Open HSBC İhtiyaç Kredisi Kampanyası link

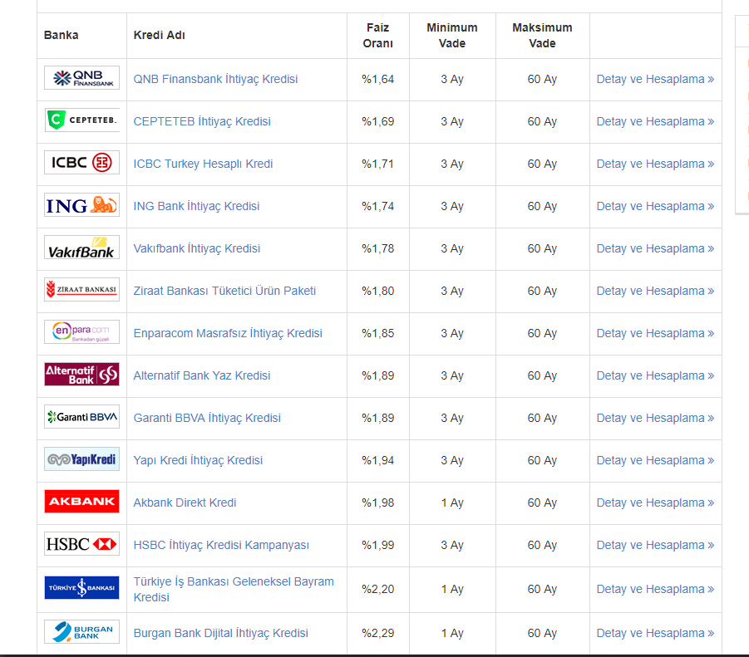[x=221, y=545]
